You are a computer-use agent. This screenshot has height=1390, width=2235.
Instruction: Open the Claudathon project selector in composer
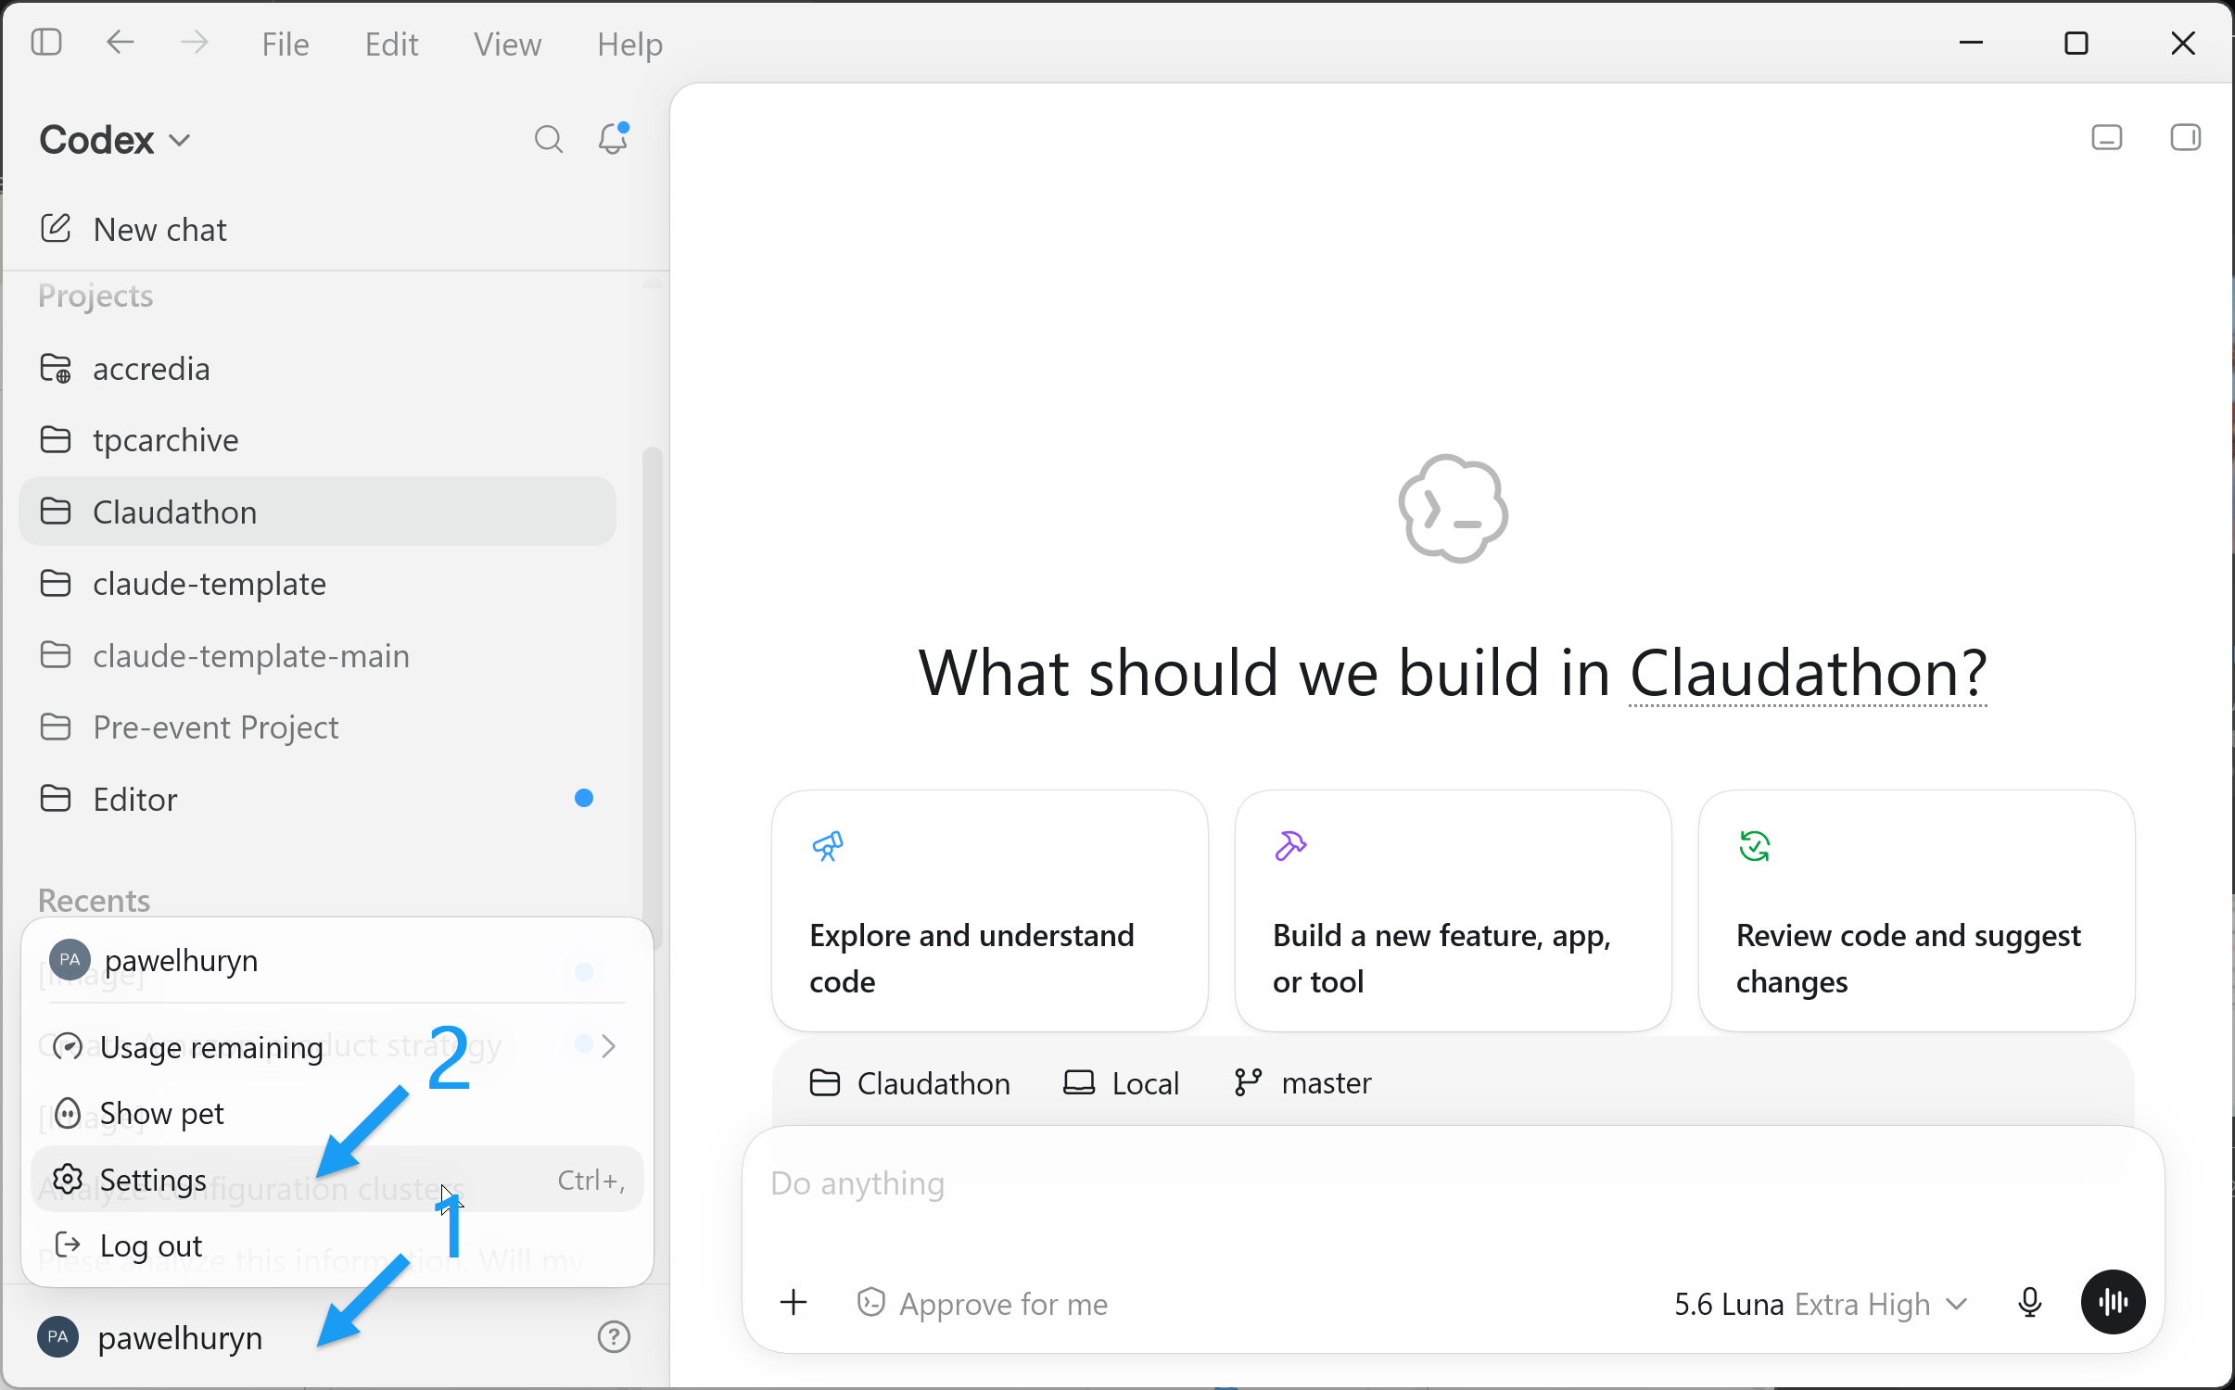point(909,1083)
